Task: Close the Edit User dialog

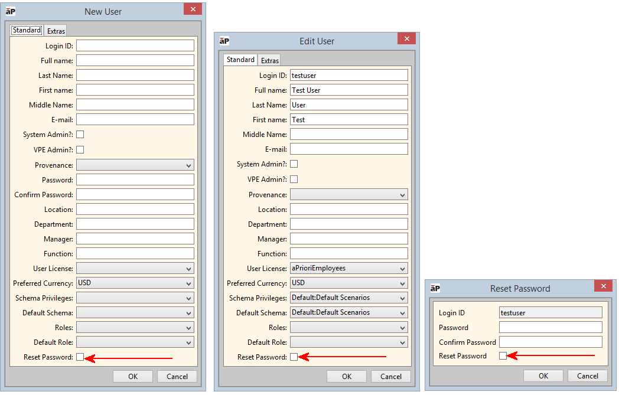Action: tap(406, 39)
